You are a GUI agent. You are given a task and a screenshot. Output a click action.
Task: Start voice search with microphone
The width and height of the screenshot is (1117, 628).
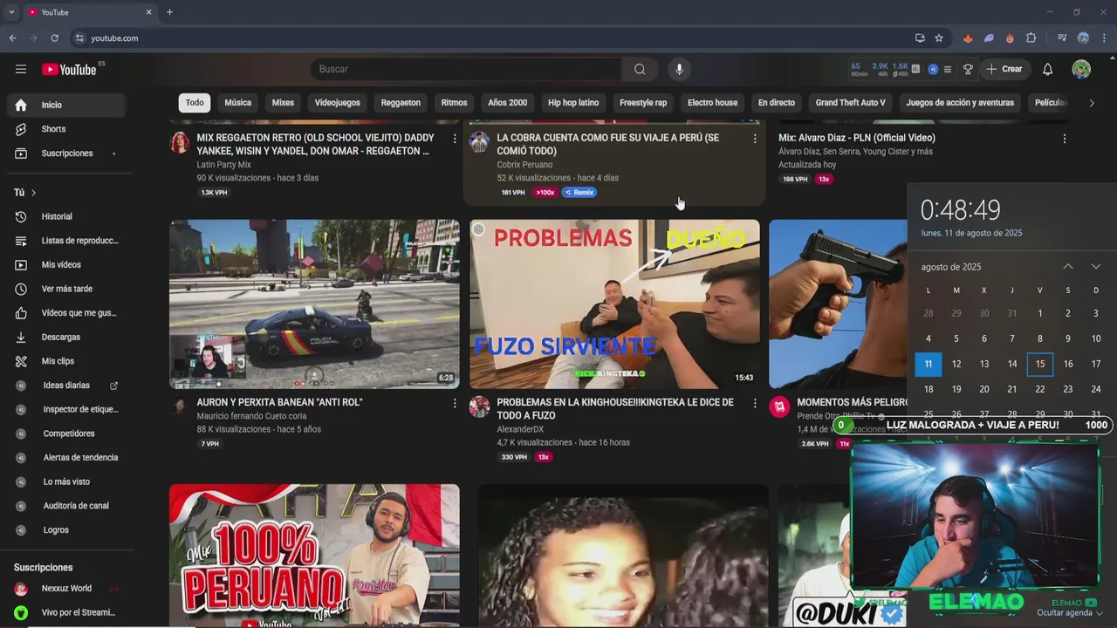tap(679, 69)
